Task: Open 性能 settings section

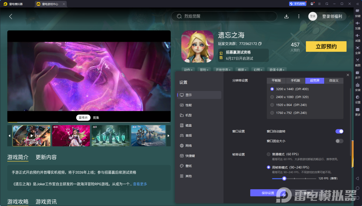Action: (199, 105)
